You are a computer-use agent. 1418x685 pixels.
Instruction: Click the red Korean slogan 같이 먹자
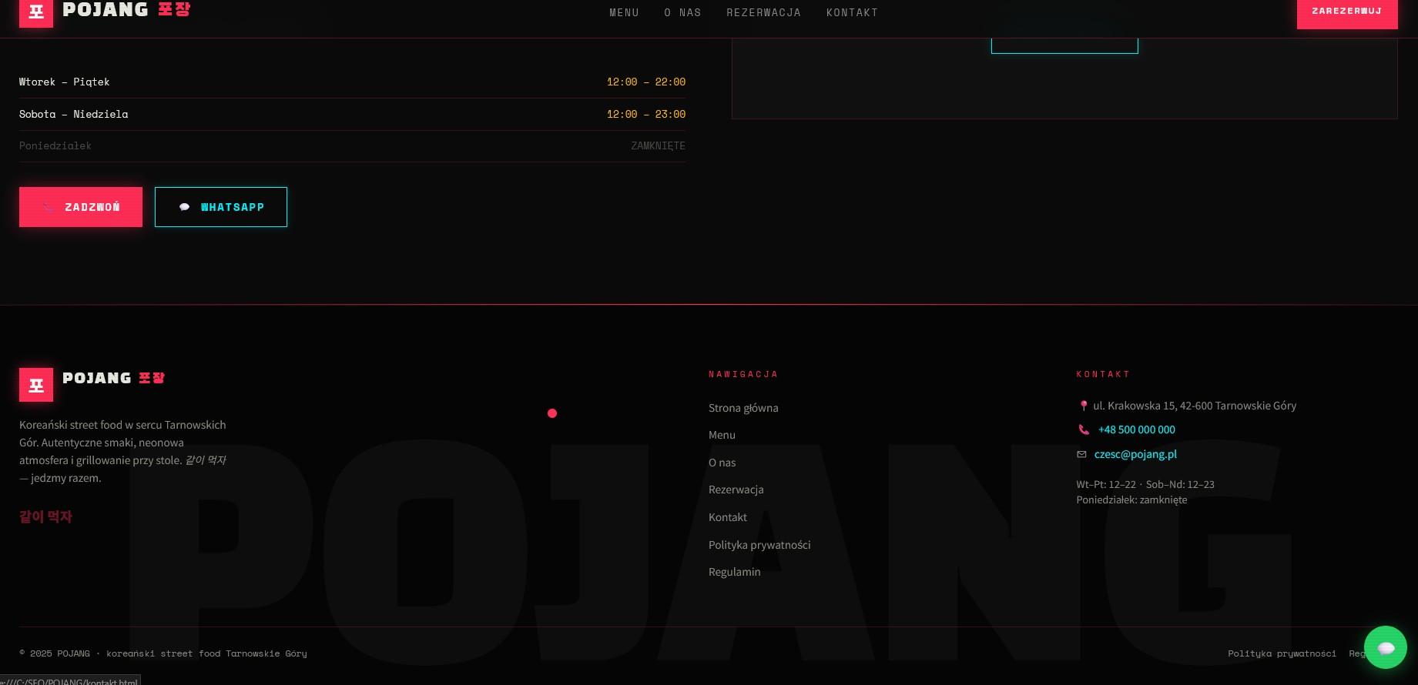[45, 516]
